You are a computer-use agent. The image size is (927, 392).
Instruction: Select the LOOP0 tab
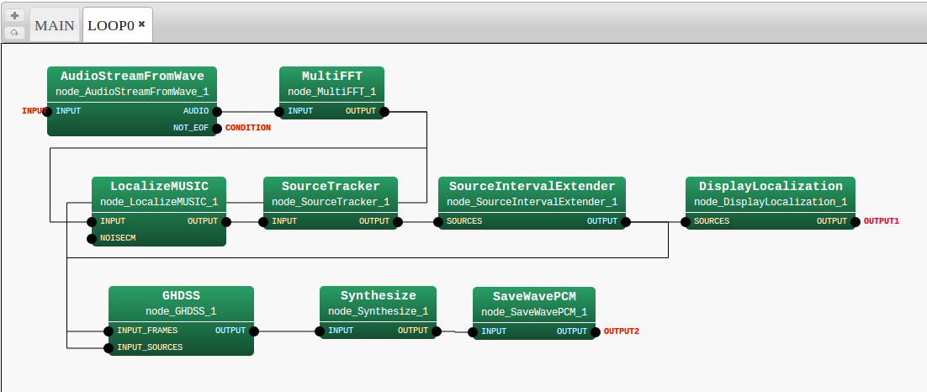point(111,25)
